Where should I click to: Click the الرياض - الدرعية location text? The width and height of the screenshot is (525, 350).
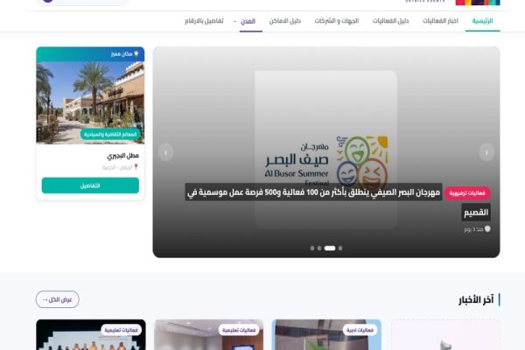[117, 167]
